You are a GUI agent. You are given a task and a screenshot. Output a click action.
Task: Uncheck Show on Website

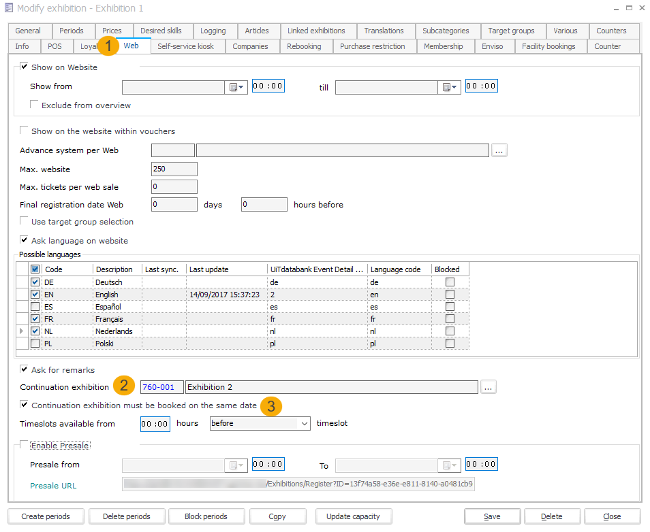click(25, 67)
